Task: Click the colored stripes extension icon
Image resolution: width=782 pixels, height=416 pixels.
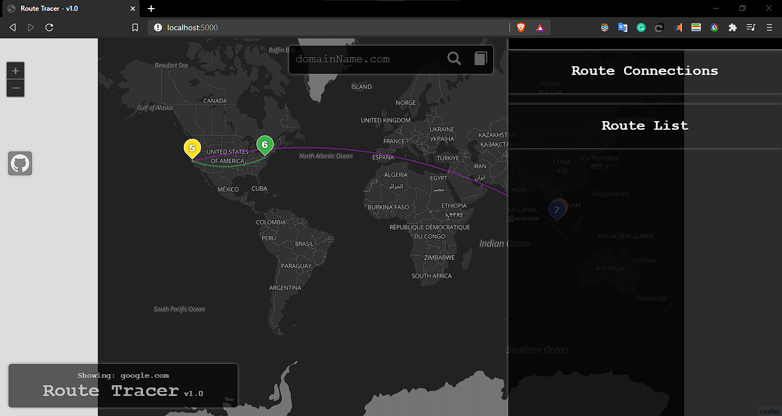Action: pos(696,27)
